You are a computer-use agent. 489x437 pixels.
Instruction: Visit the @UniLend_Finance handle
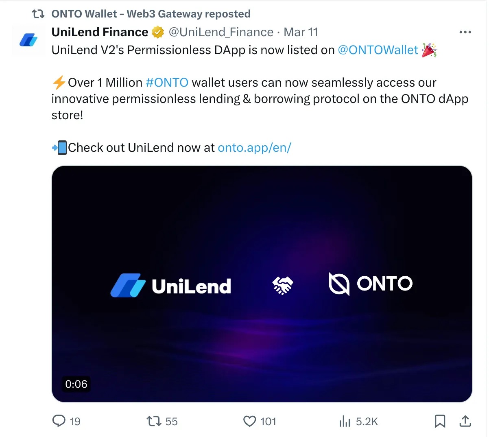point(221,32)
